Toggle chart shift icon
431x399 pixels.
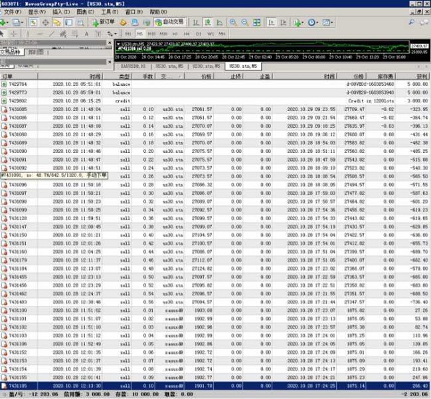click(x=283, y=23)
